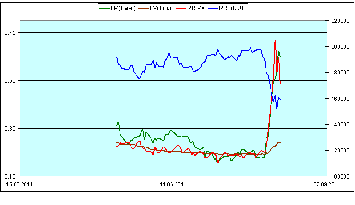
Task: Click the red RTSVX spike peak
Action: click(x=275, y=41)
